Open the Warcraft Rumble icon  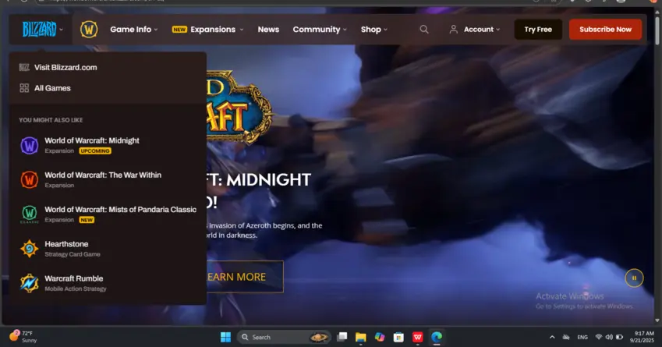click(29, 282)
